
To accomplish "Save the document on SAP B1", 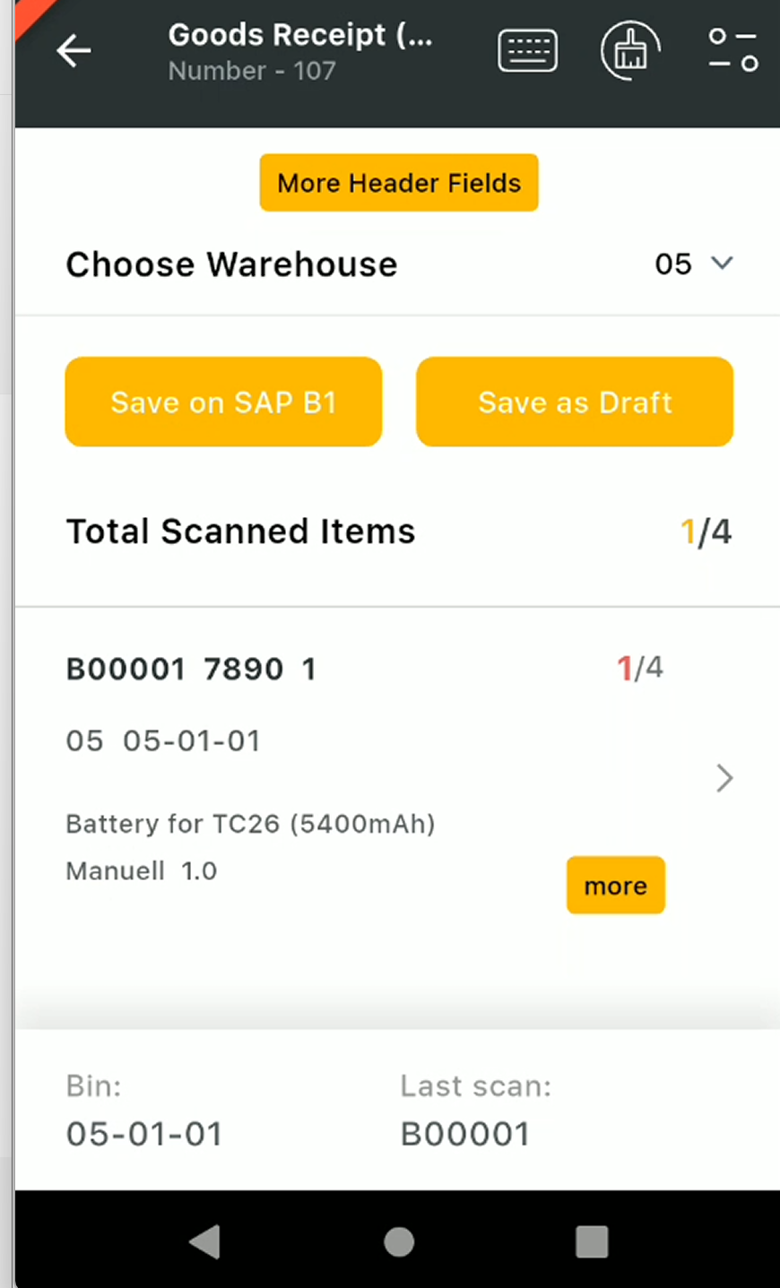I will [x=223, y=402].
